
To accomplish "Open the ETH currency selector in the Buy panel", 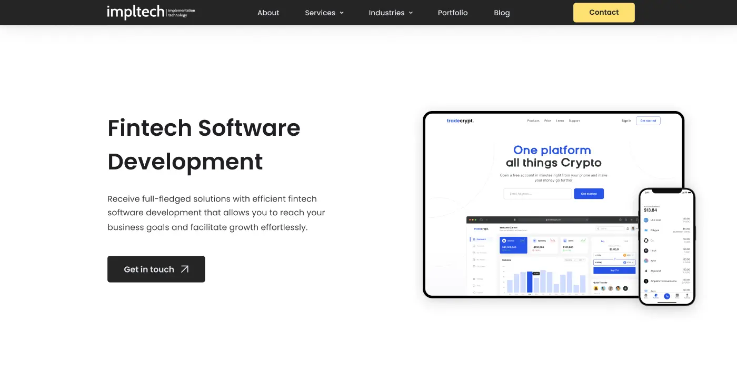I will click(629, 263).
